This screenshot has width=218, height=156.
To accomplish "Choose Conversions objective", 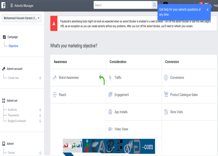I will [189, 78].
